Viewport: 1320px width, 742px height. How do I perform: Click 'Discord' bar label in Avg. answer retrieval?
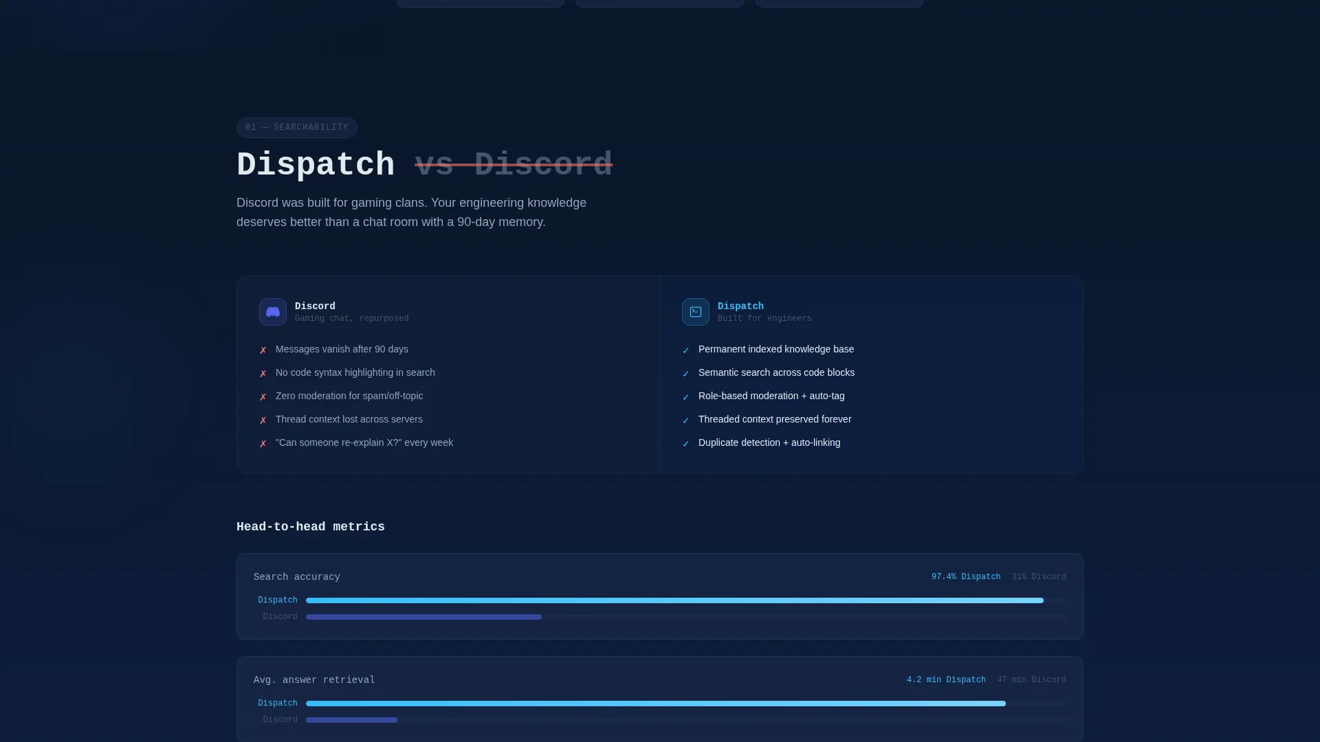point(280,720)
